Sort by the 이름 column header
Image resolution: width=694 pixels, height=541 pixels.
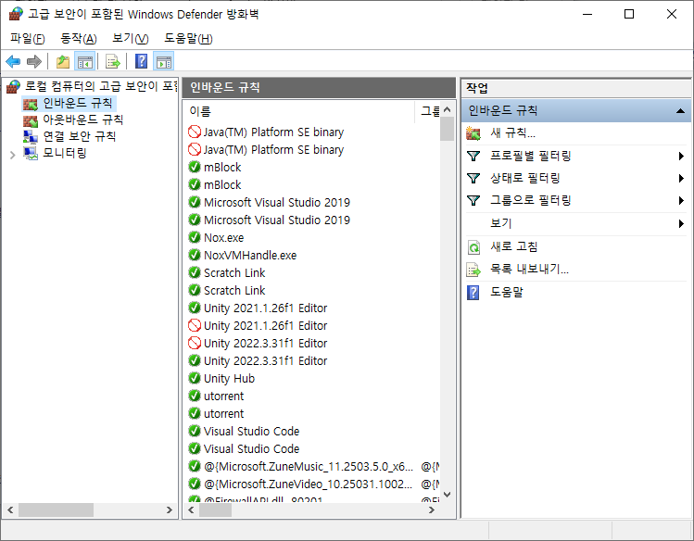298,111
